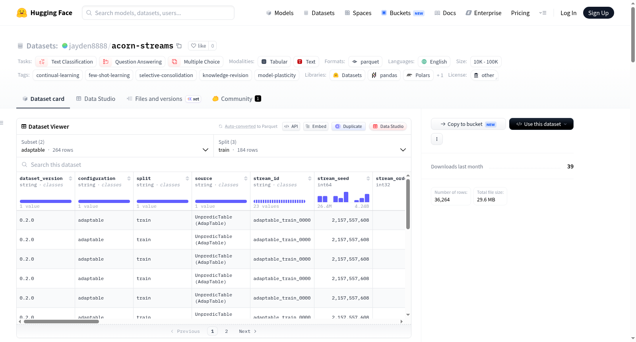Go to Models in top navigation
This screenshot has height=342, width=636.
pyautogui.click(x=280, y=13)
